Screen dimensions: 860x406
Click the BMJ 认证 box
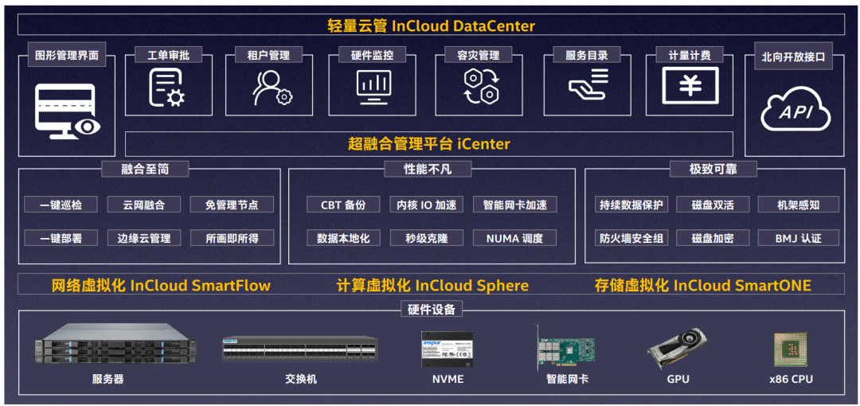pyautogui.click(x=799, y=238)
